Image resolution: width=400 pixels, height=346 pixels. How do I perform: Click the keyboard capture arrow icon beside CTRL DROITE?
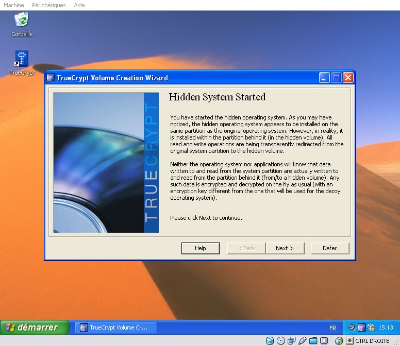tap(349, 341)
